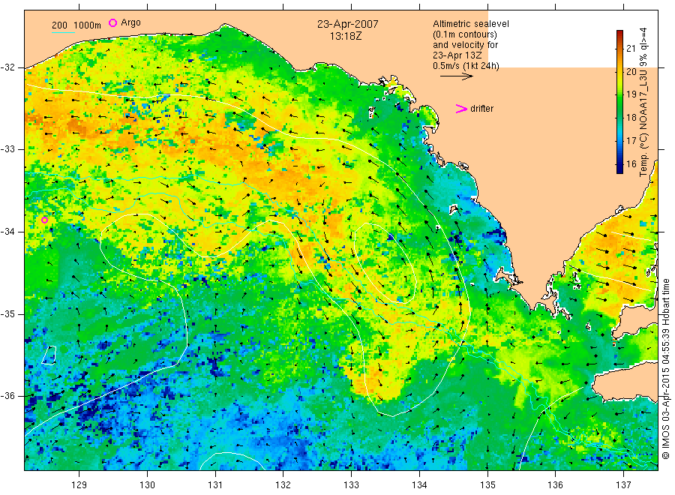Click the magenta Argo float marker on the map
This screenshot has height=495, width=675.
pyautogui.click(x=44, y=220)
